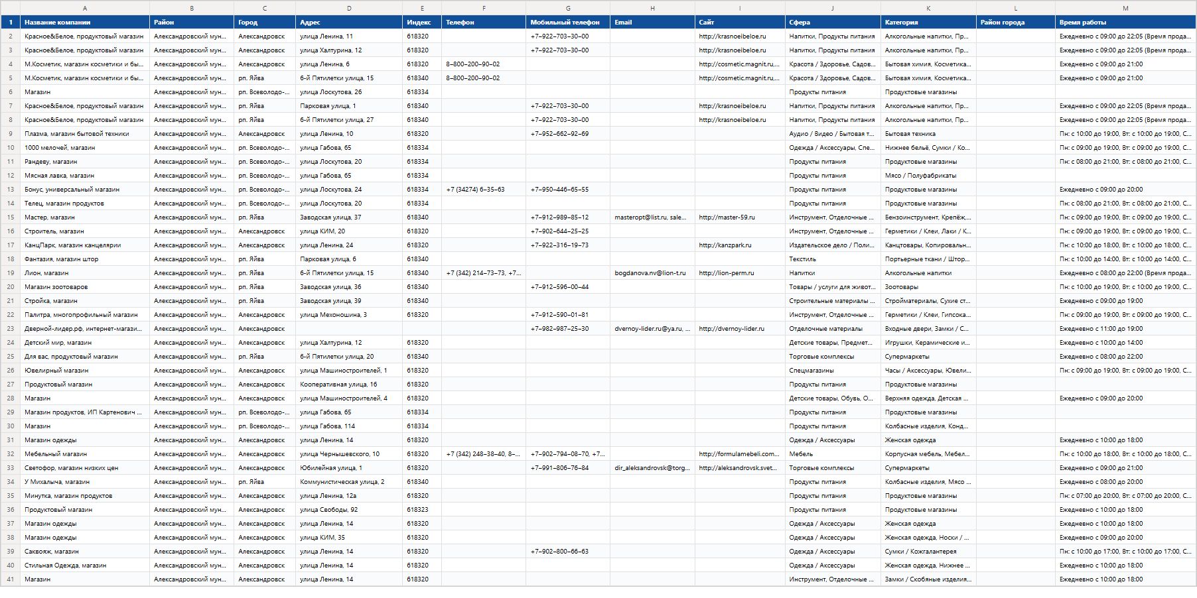1197x598 pixels.
Task: Select column A by its letter header
Action: click(x=85, y=8)
